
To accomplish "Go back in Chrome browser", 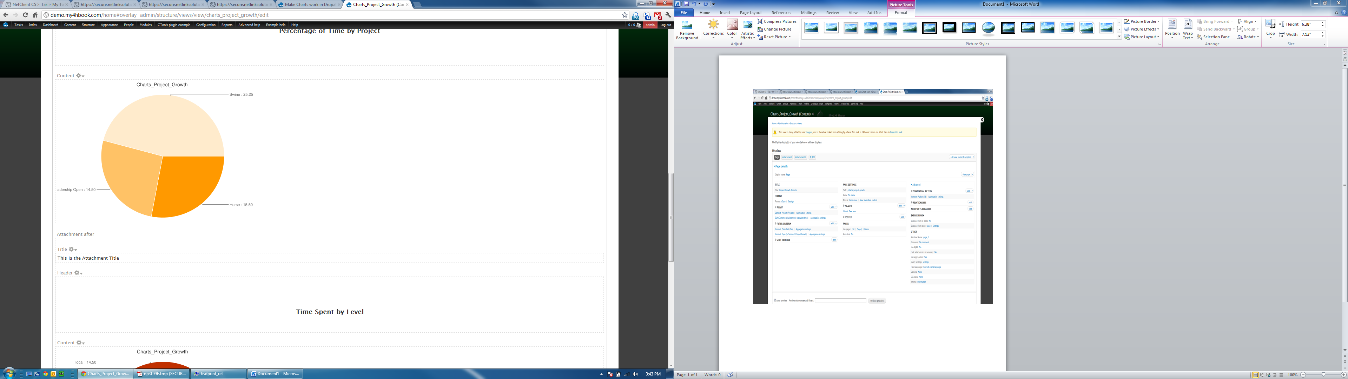I will (6, 15).
